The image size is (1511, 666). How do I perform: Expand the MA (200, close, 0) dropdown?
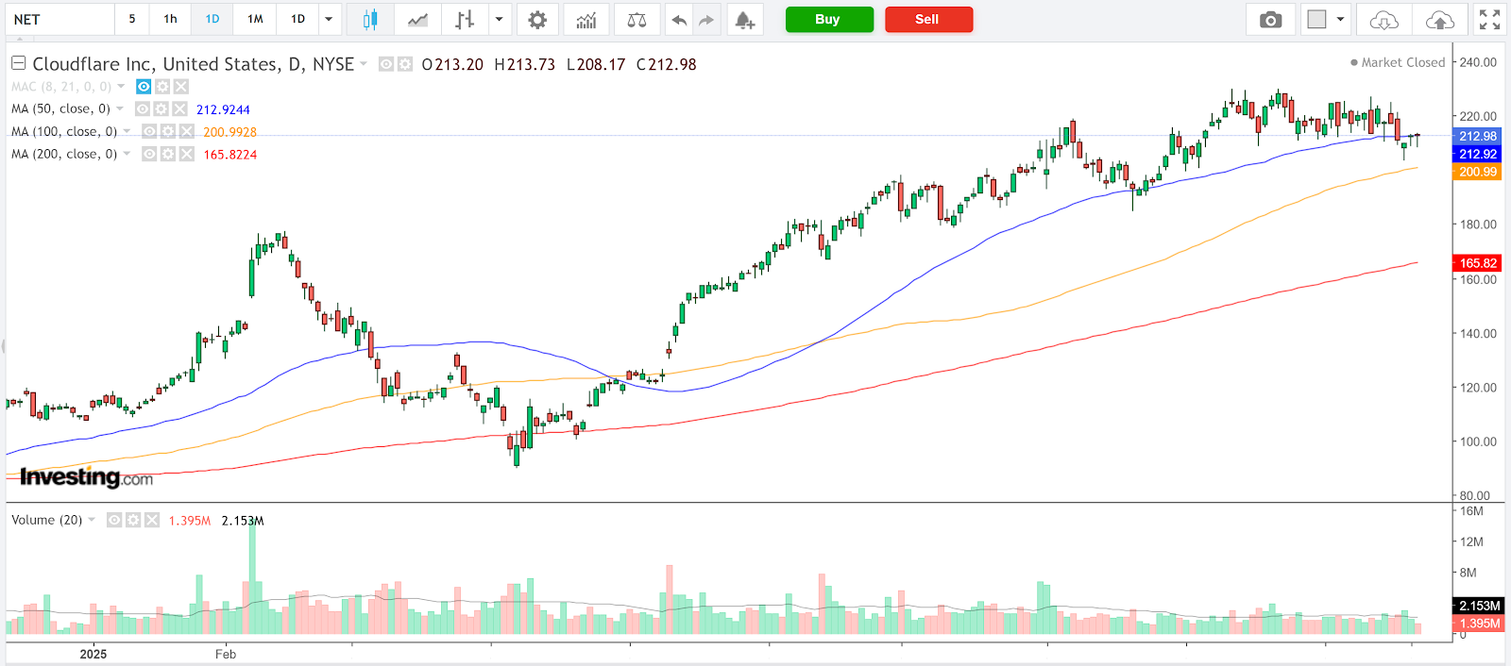[127, 155]
